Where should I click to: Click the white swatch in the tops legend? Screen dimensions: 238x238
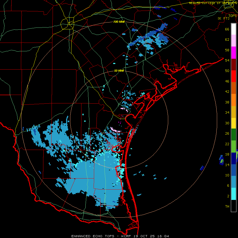click(x=234, y=29)
